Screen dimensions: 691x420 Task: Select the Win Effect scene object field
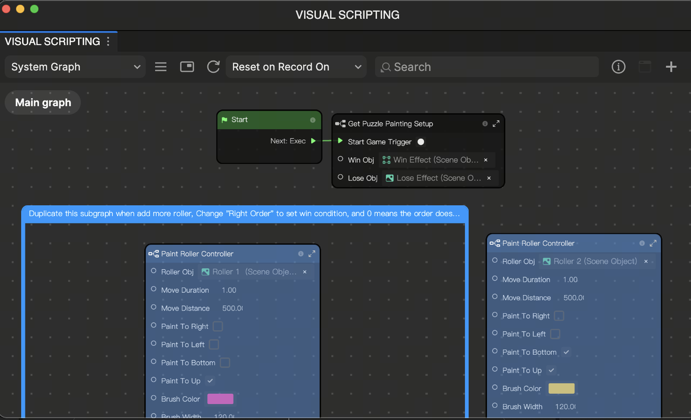pos(436,160)
